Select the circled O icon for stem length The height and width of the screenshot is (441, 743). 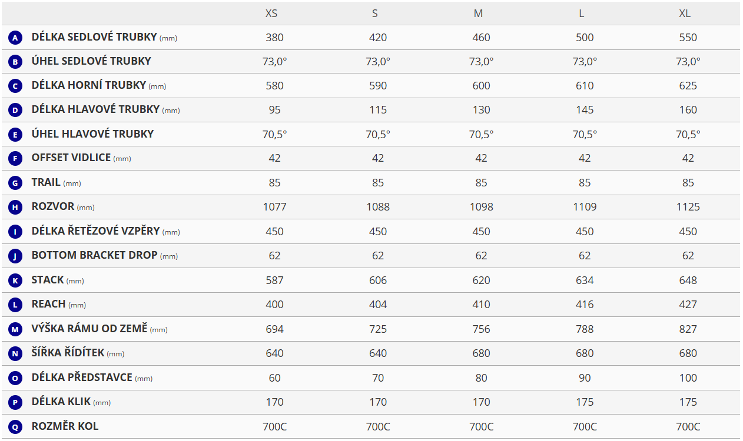point(15,378)
